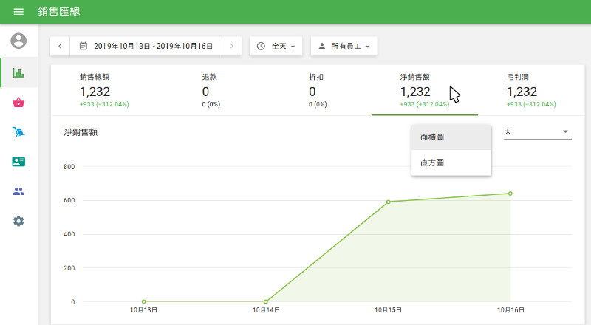Choose 面積圖 from chart type menu
The width and height of the screenshot is (591, 325).
click(451, 137)
